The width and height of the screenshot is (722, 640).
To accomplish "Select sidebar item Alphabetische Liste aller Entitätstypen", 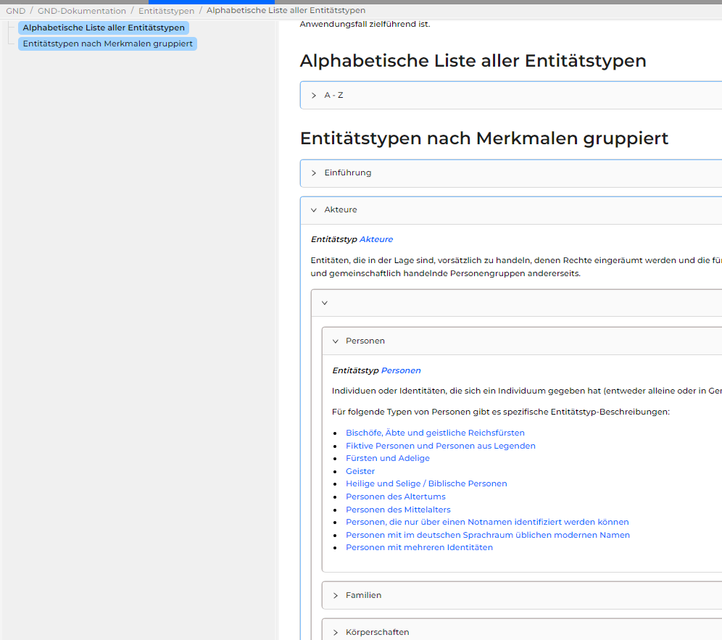I will click(104, 28).
